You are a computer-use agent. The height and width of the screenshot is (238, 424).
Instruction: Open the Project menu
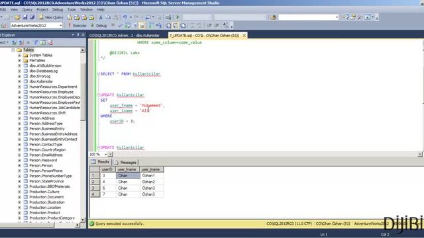(x=42, y=9)
